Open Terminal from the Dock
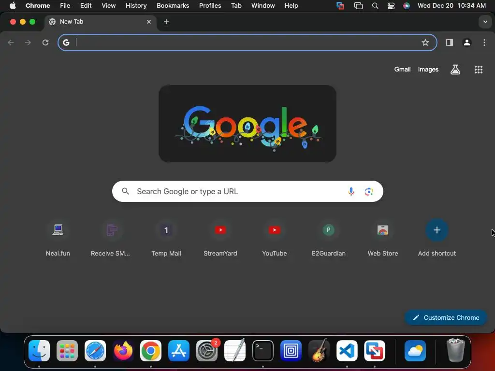Image resolution: width=495 pixels, height=371 pixels. pos(262,351)
